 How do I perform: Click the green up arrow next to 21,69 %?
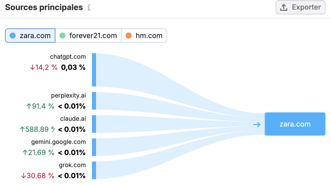(25, 152)
